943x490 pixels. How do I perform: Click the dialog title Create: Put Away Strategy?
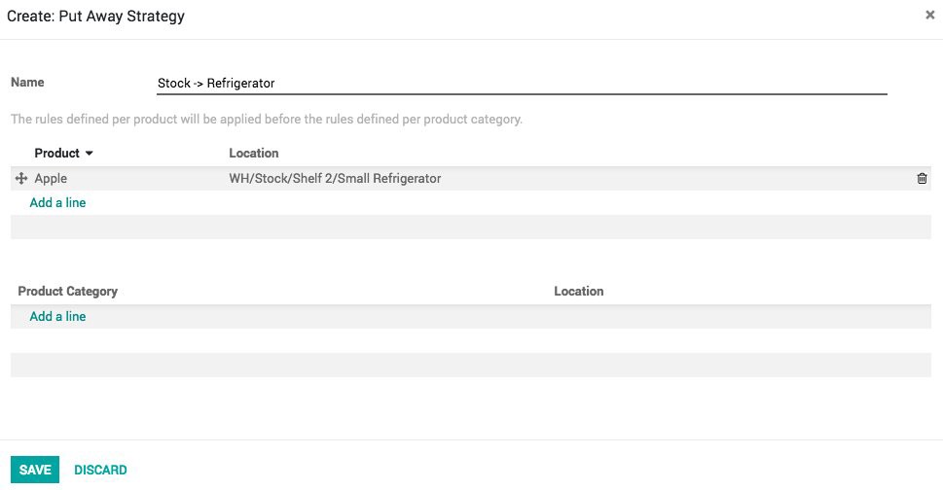tap(95, 17)
